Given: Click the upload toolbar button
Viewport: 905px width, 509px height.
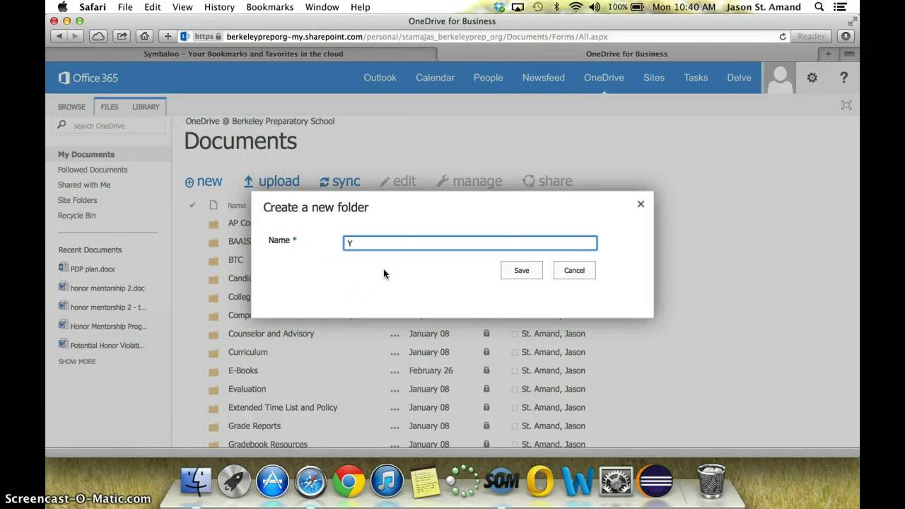Looking at the screenshot, I should click(x=271, y=182).
